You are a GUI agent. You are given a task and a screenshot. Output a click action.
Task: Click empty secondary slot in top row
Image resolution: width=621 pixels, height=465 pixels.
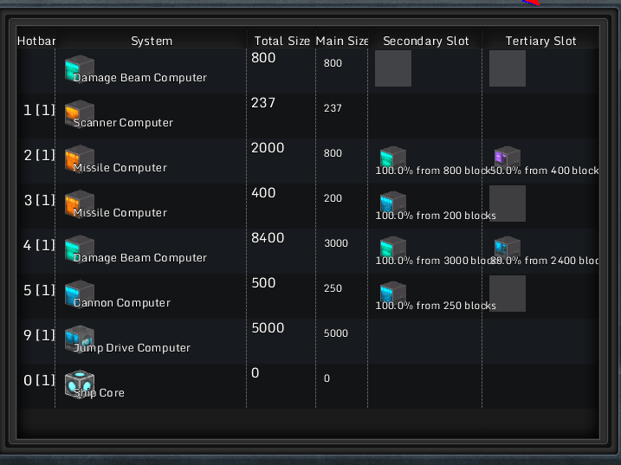coord(393,68)
